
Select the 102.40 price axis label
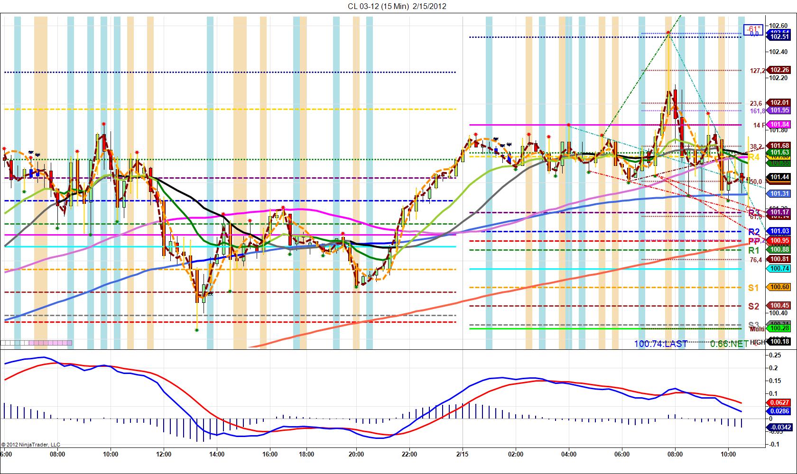tap(778, 52)
